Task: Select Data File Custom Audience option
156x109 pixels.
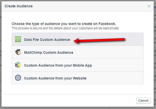Action: pos(78,39)
